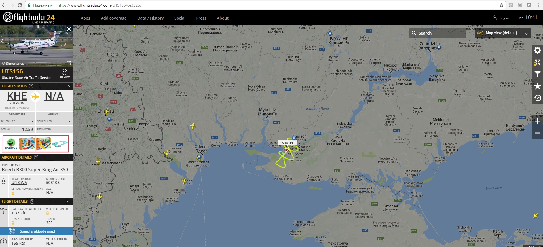Open the UR-CWA registration link
Screen dimensions: 543x247
pos(19,183)
